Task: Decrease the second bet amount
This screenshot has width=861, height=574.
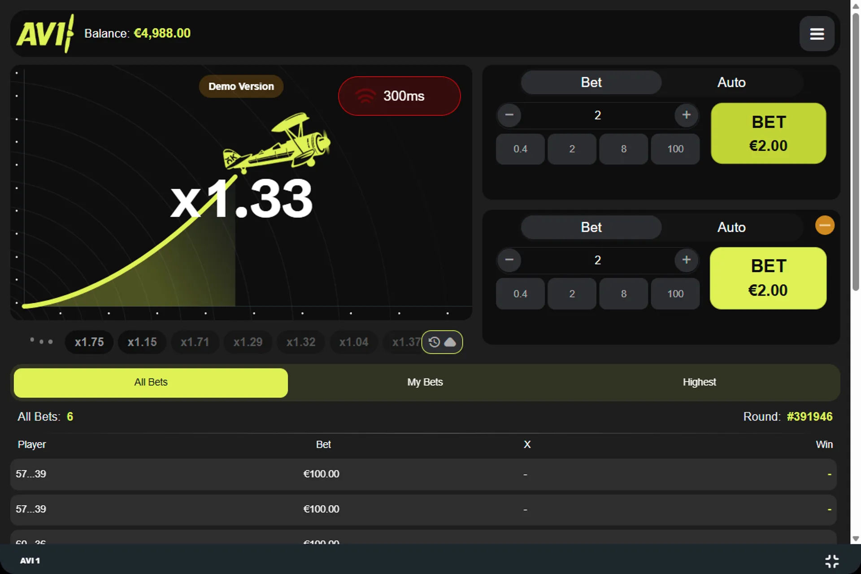Action: (x=509, y=260)
